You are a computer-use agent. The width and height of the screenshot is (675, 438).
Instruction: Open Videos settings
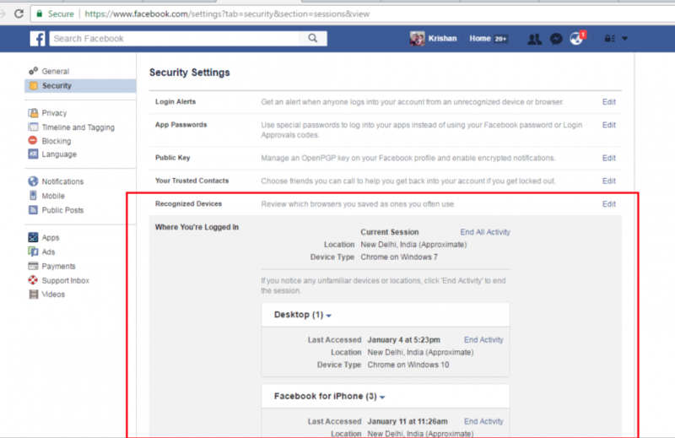(53, 295)
